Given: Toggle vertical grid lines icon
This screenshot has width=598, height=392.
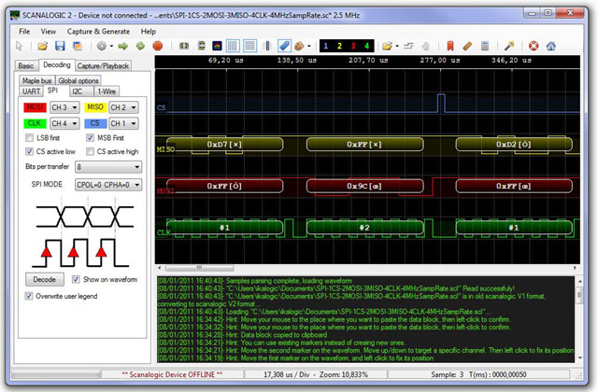Looking at the screenshot, I should (233, 46).
